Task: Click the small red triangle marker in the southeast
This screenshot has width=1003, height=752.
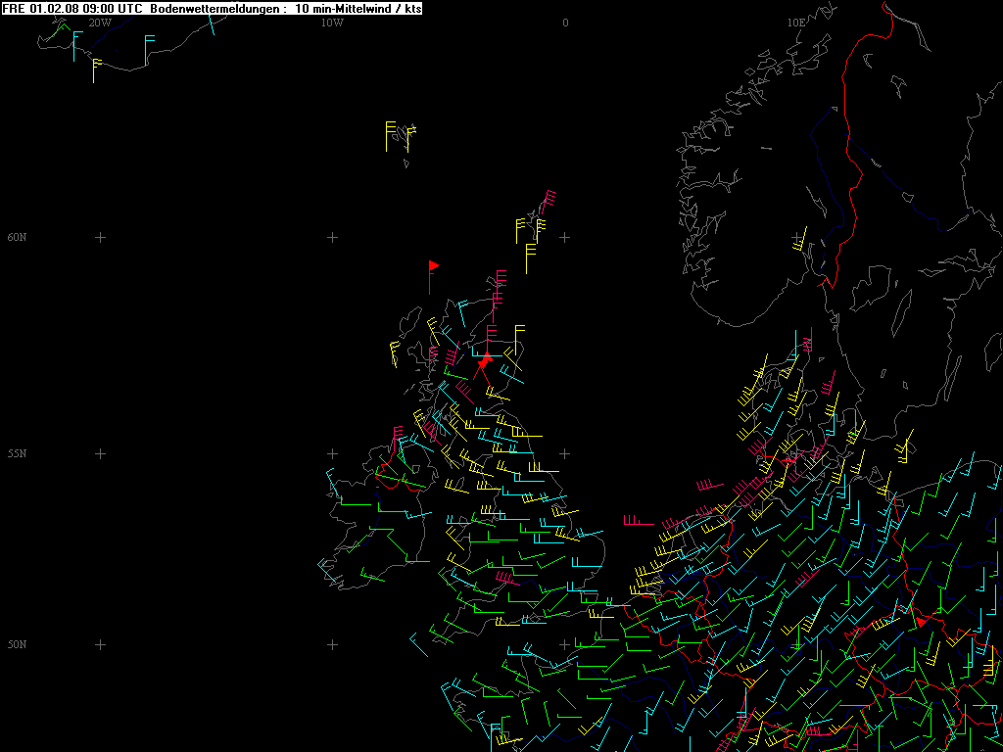Action: point(920,622)
